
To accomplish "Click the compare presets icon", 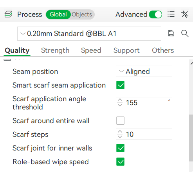I will click(x=185, y=14).
